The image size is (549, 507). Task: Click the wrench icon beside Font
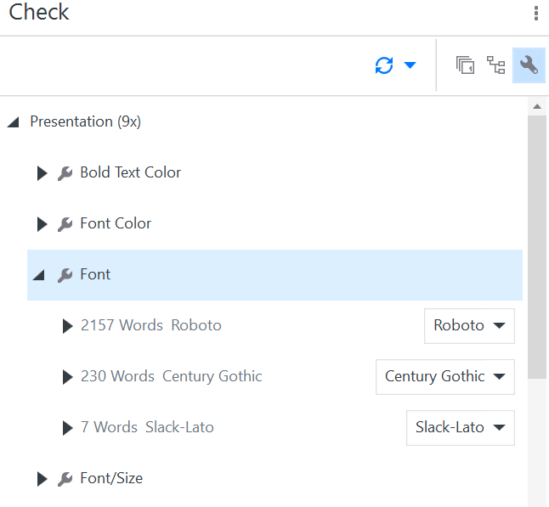[x=65, y=275]
